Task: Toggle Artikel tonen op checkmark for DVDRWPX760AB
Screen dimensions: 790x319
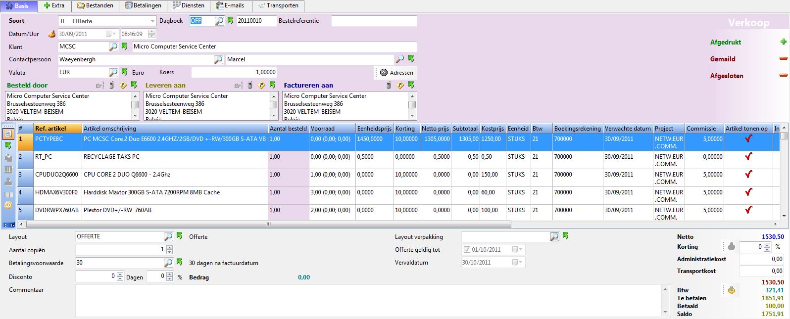Action: (748, 210)
